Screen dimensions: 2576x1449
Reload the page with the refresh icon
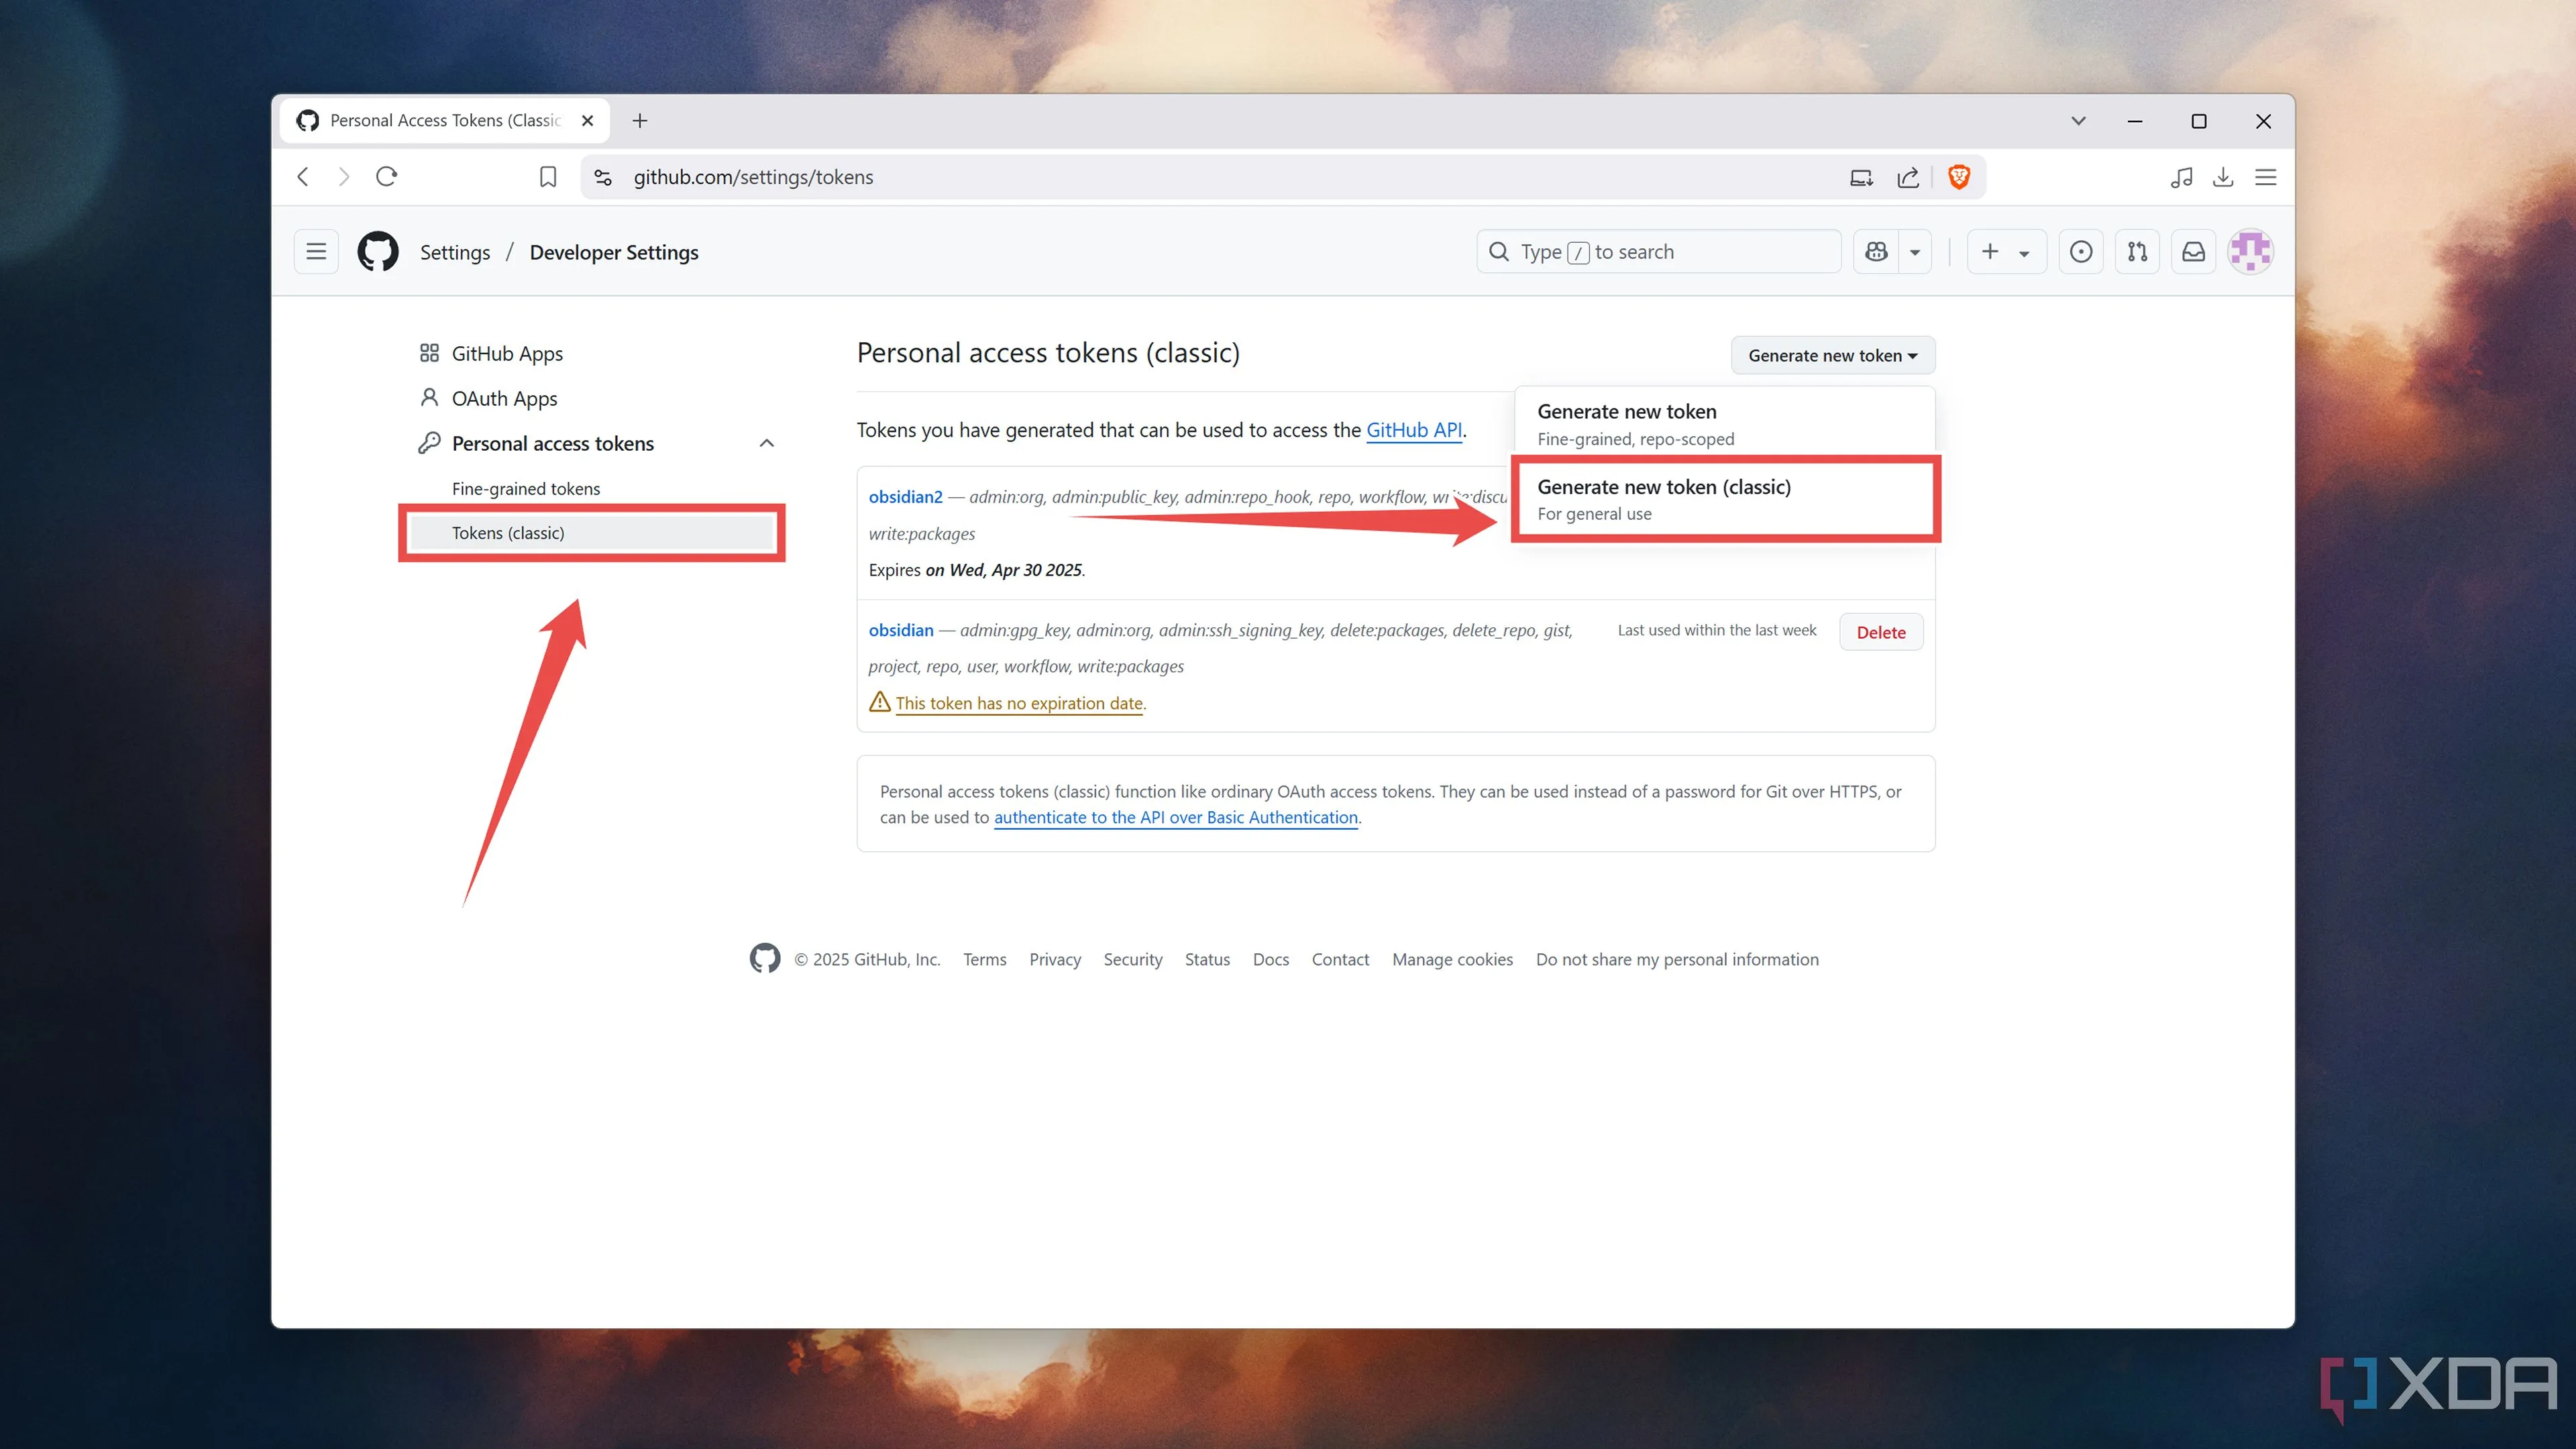click(387, 177)
